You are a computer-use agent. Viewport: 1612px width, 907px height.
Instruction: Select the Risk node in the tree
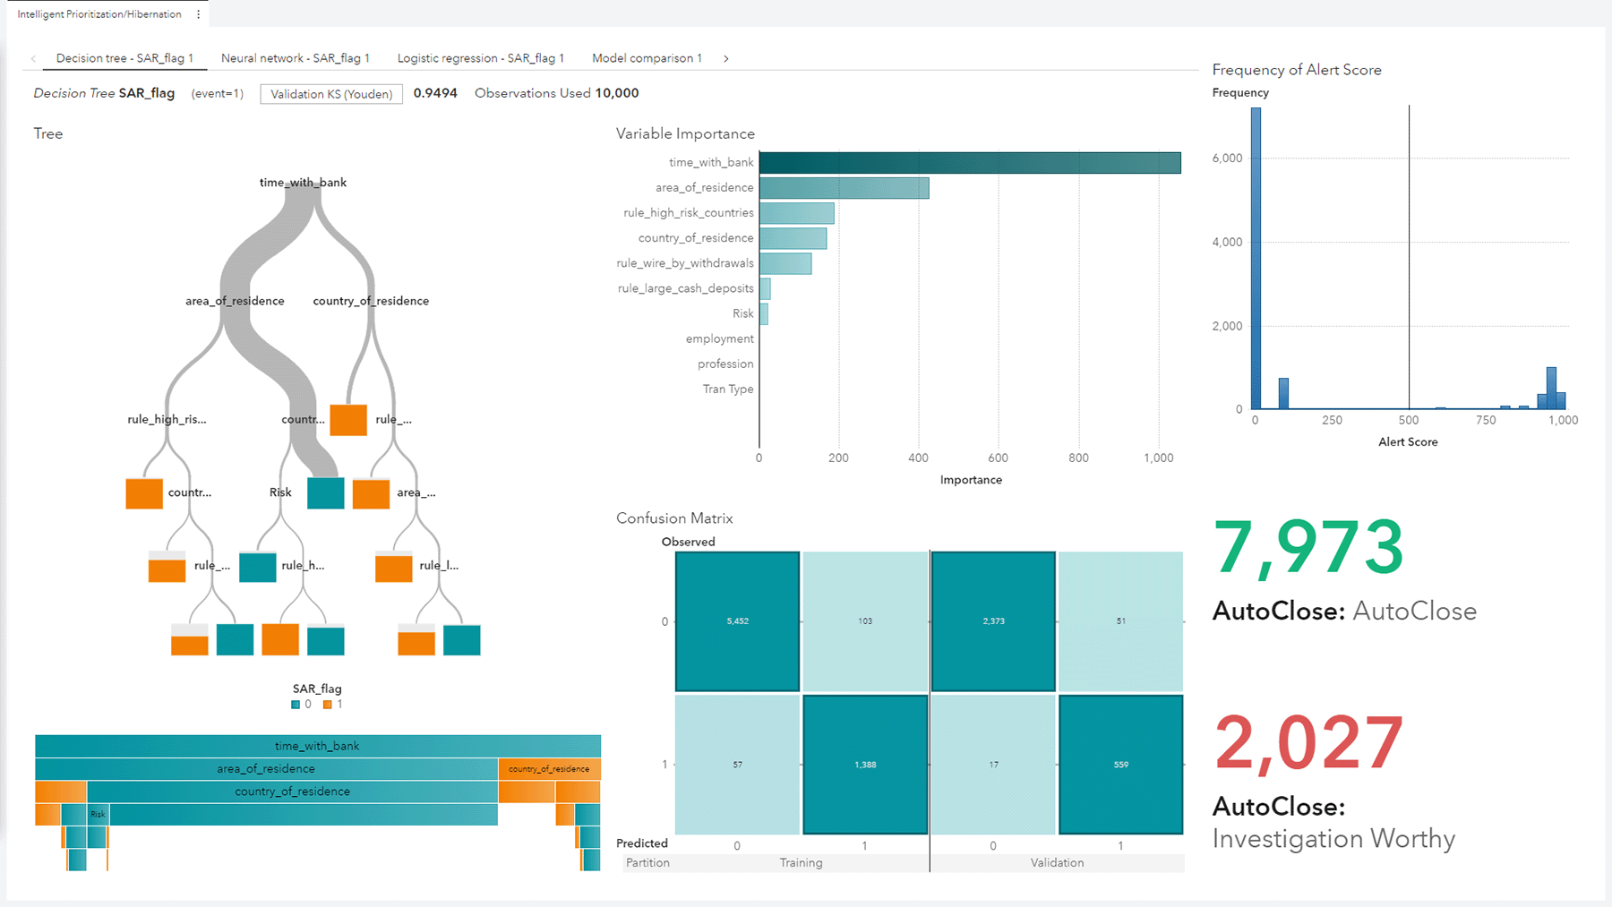click(280, 492)
